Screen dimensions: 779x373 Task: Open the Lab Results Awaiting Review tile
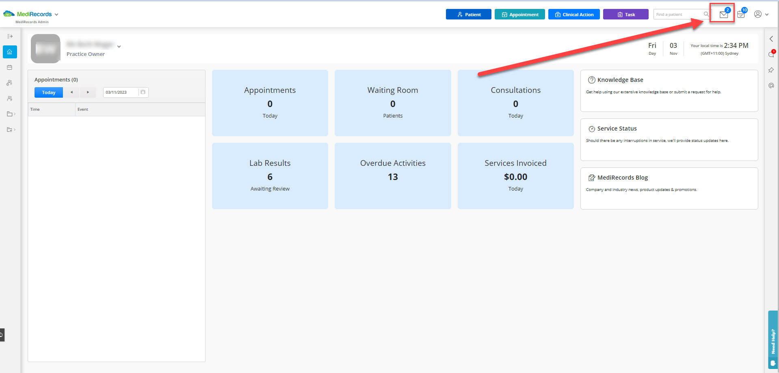(x=270, y=176)
